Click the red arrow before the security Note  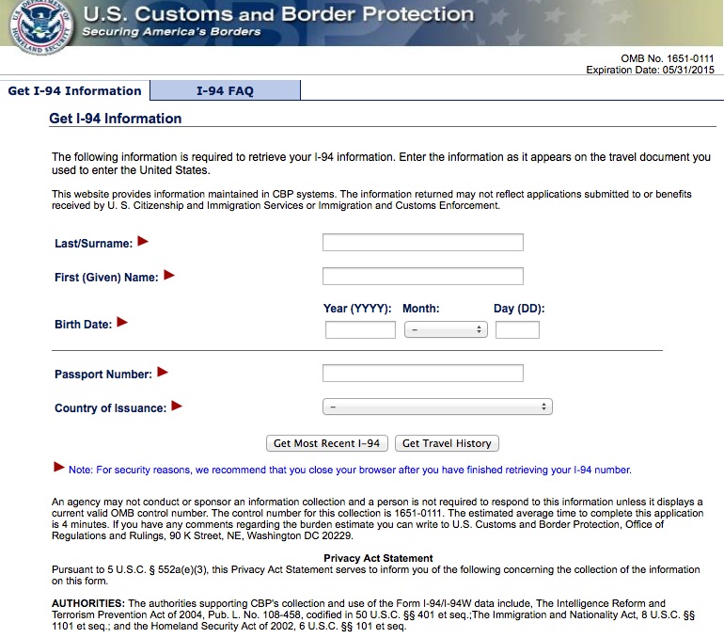tap(59, 467)
